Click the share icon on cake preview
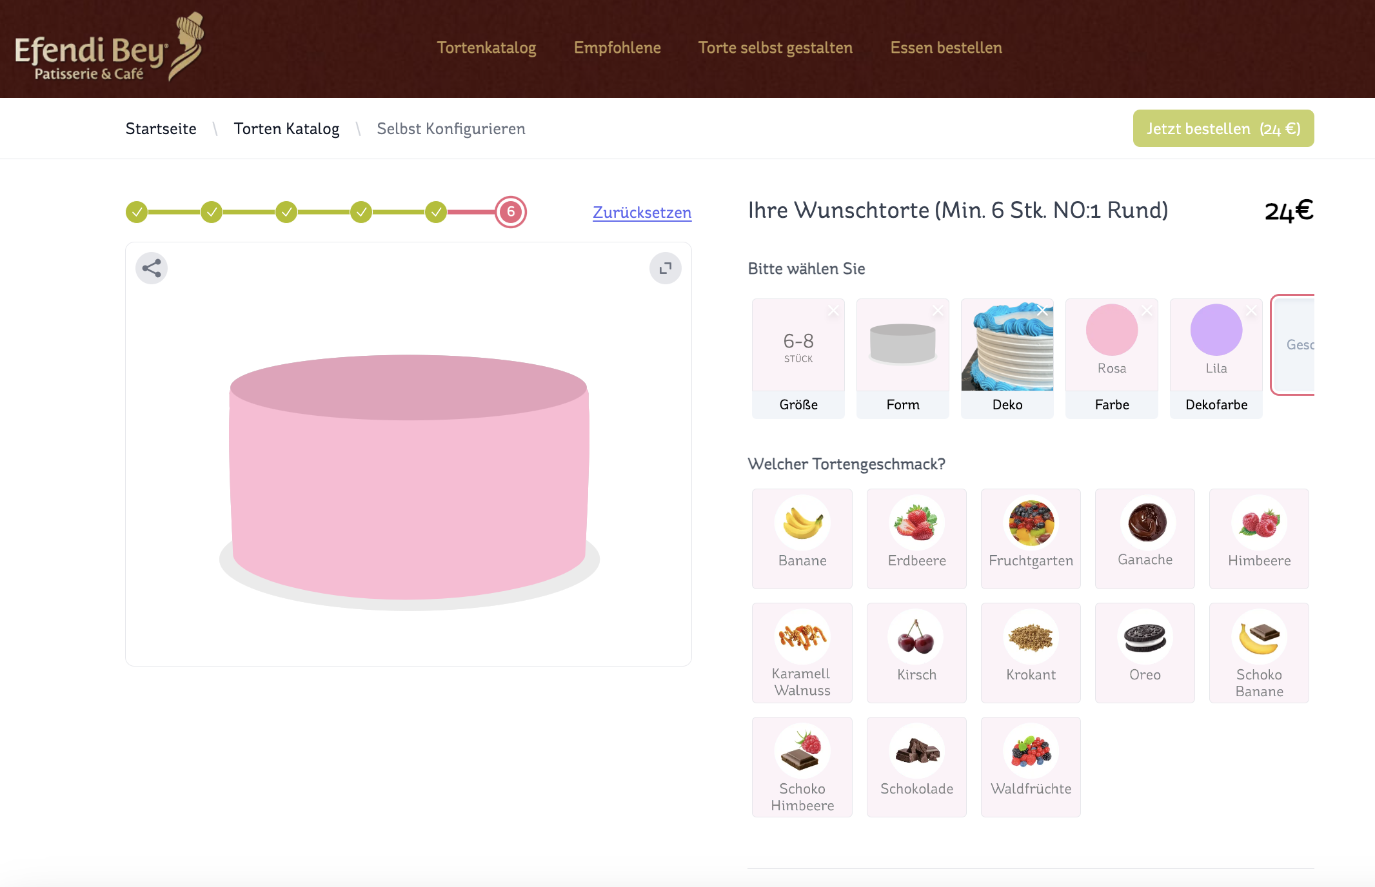 pyautogui.click(x=152, y=268)
